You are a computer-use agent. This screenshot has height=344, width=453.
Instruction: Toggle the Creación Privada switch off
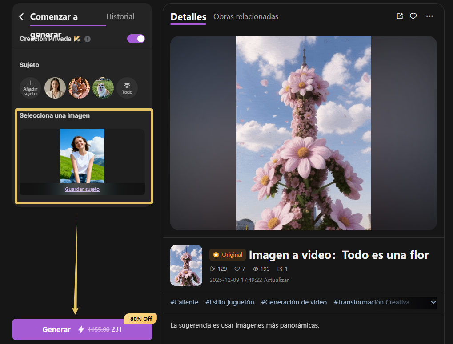(x=136, y=39)
